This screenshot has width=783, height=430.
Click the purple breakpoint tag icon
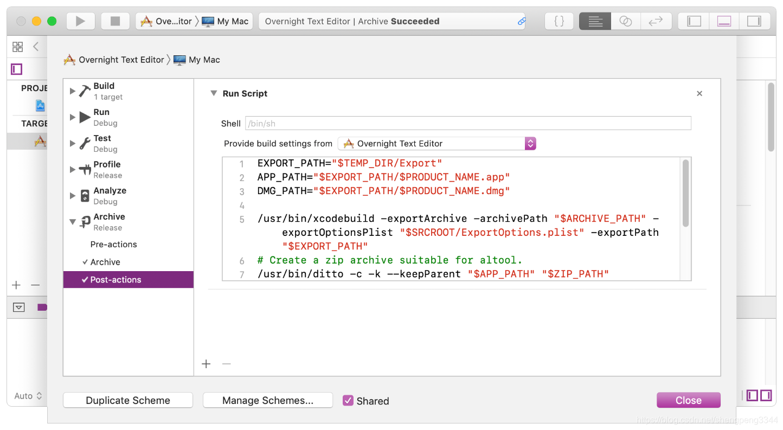click(x=42, y=307)
